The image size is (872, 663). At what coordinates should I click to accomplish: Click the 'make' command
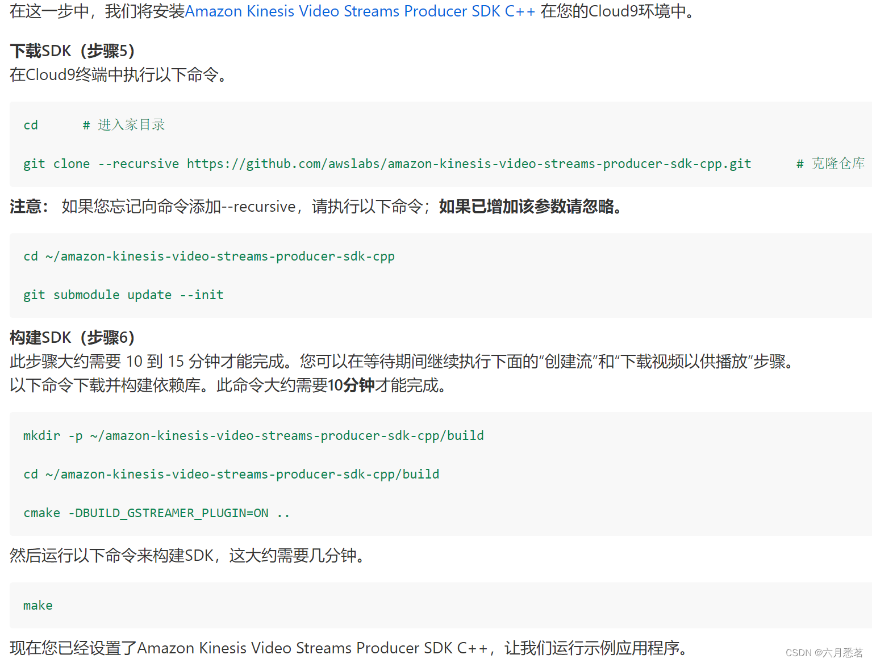[38, 606]
